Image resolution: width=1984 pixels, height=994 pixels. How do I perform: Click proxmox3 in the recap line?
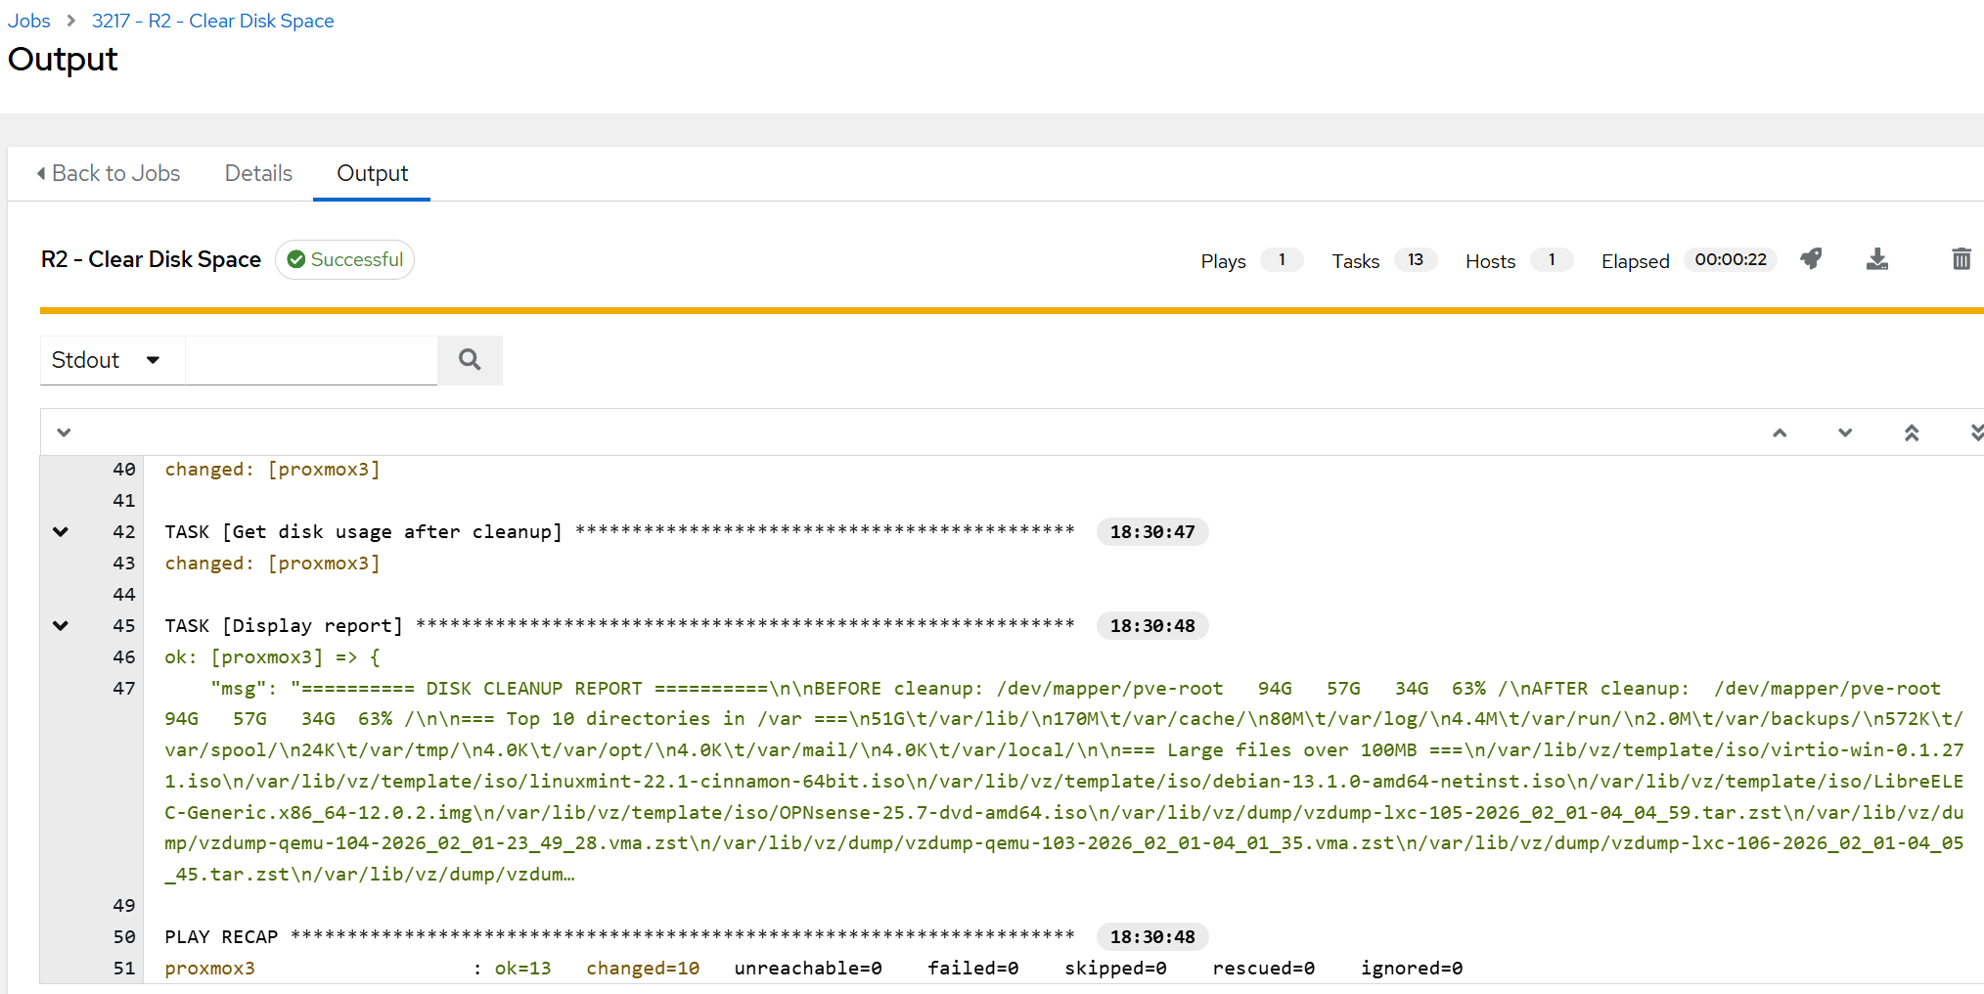pos(209,969)
